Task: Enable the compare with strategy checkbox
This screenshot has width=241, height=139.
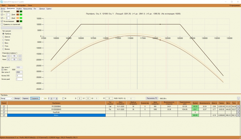Action: (2, 24)
